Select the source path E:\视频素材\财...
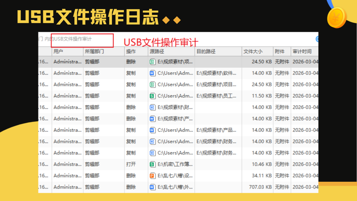 (x=175, y=107)
